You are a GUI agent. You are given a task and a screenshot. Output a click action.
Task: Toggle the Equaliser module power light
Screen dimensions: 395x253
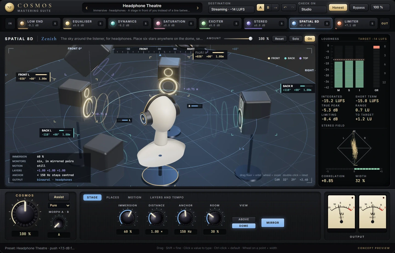point(67,24)
